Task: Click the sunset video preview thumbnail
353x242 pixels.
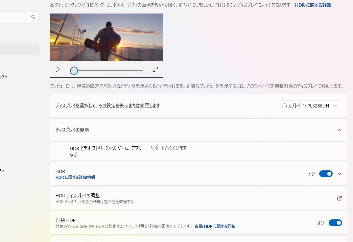Action: point(106,37)
